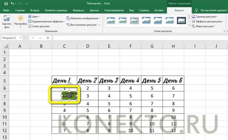Open Художественные эффекты dropdown
Screen dimensions: 228x140
46,22
